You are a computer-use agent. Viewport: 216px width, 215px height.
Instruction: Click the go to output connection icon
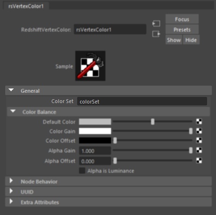tap(156, 34)
